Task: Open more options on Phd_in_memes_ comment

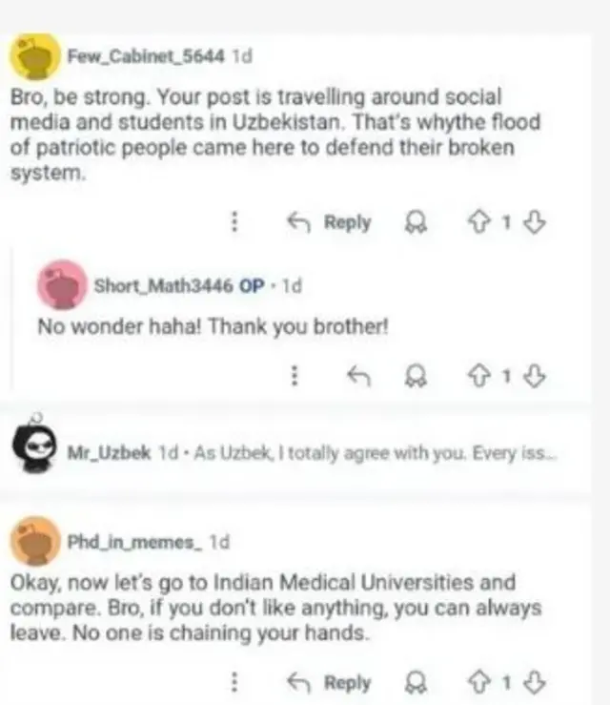Action: point(234,681)
